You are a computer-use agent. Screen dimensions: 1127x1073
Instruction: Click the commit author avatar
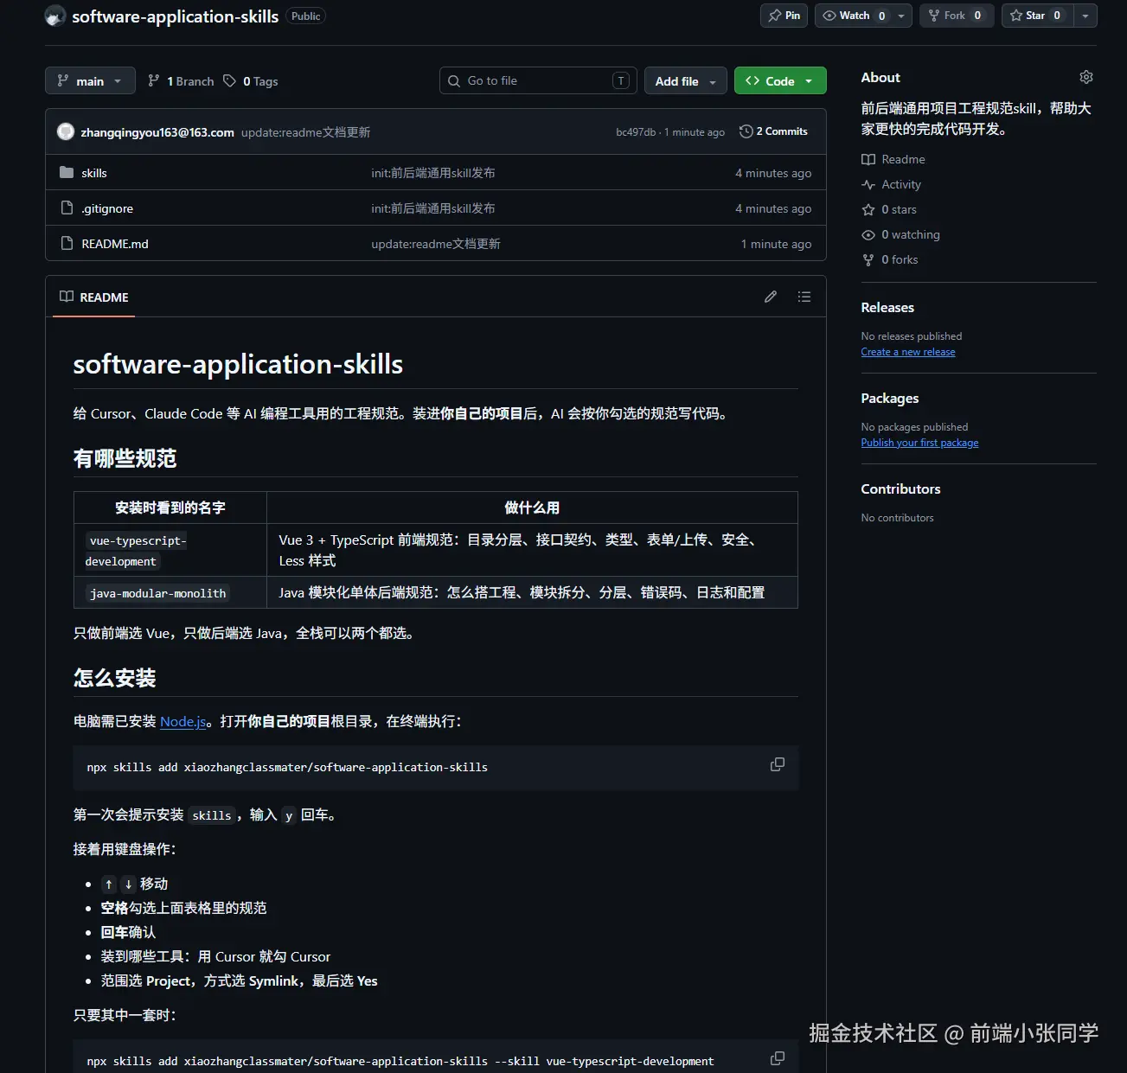66,131
